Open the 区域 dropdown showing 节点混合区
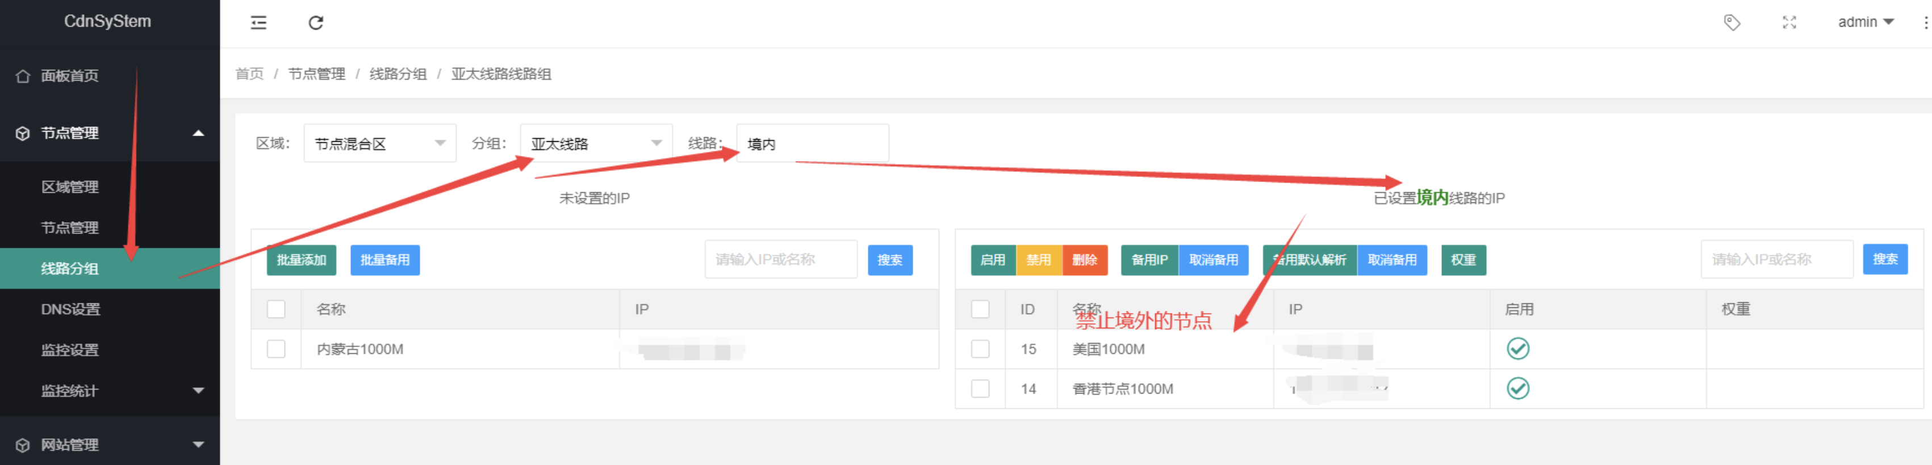 tap(380, 143)
